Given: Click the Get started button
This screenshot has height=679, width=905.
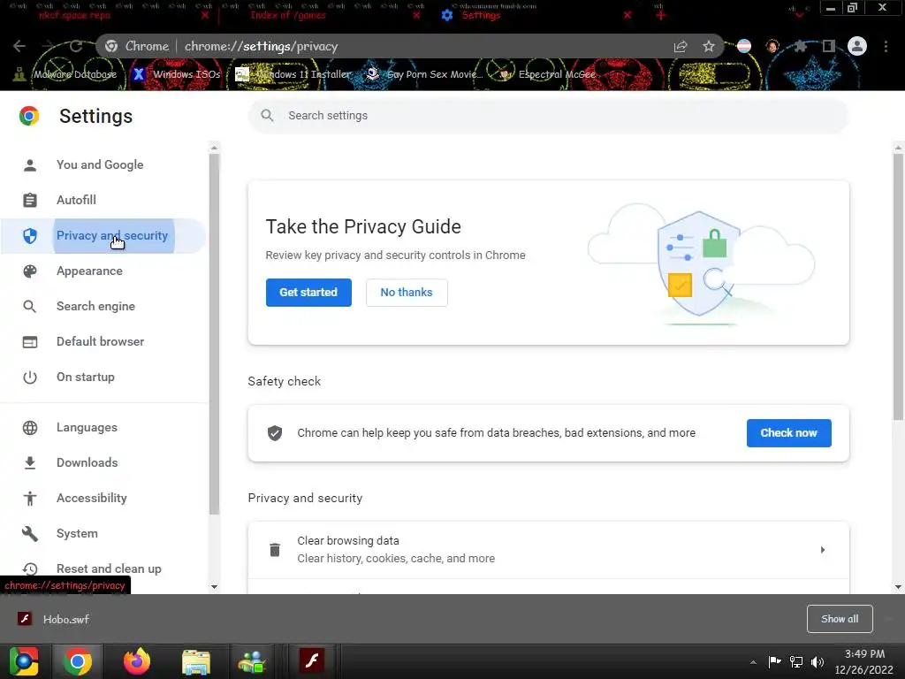Looking at the screenshot, I should pyautogui.click(x=308, y=293).
